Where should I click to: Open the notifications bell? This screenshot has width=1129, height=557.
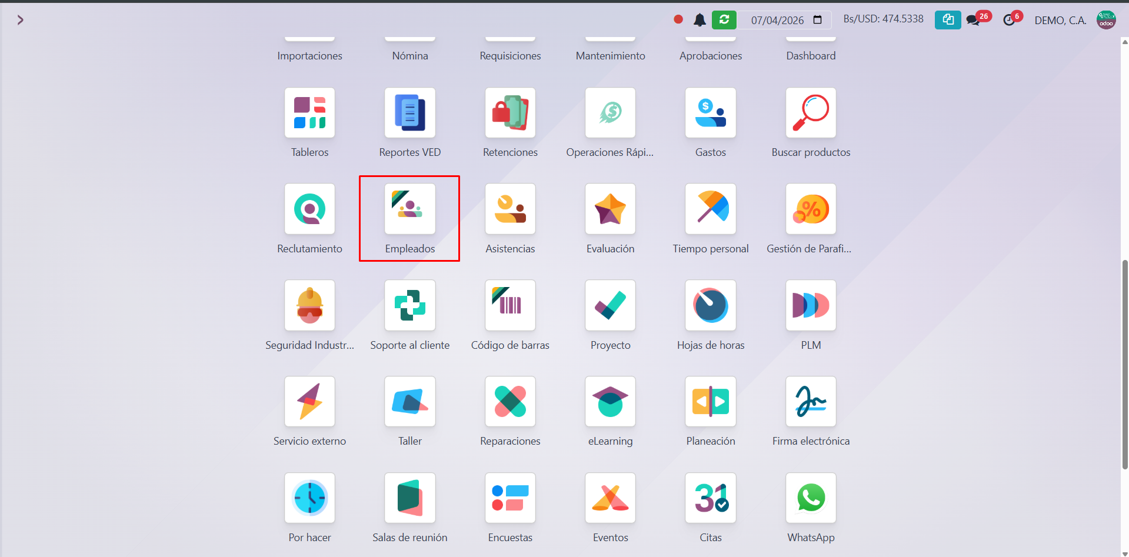click(700, 20)
